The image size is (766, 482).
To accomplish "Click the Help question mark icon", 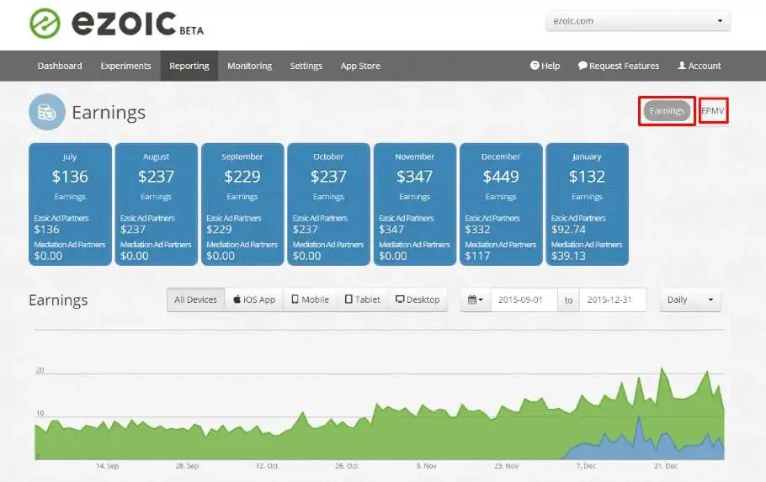I will (535, 66).
